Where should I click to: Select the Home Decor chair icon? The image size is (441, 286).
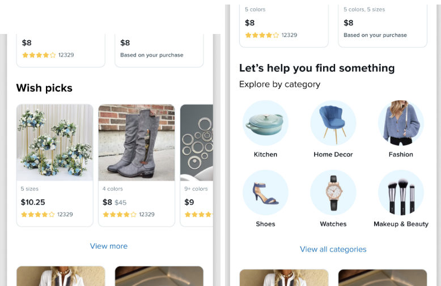point(333,123)
